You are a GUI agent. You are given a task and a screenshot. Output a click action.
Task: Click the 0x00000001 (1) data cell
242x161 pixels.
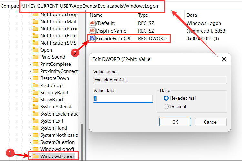(x=203, y=39)
